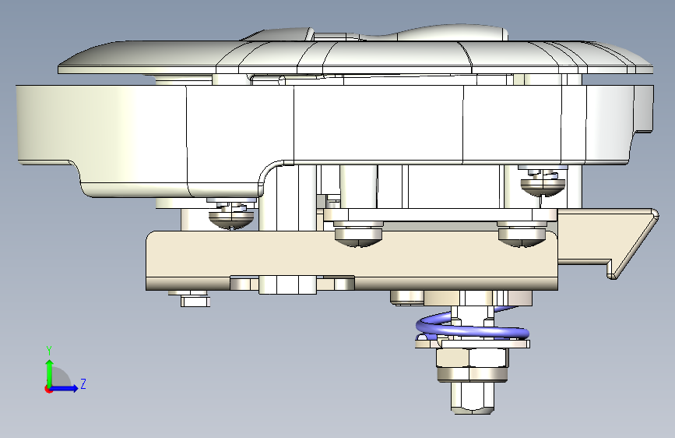
Task: Select the domed top cover
Action: tap(356, 57)
